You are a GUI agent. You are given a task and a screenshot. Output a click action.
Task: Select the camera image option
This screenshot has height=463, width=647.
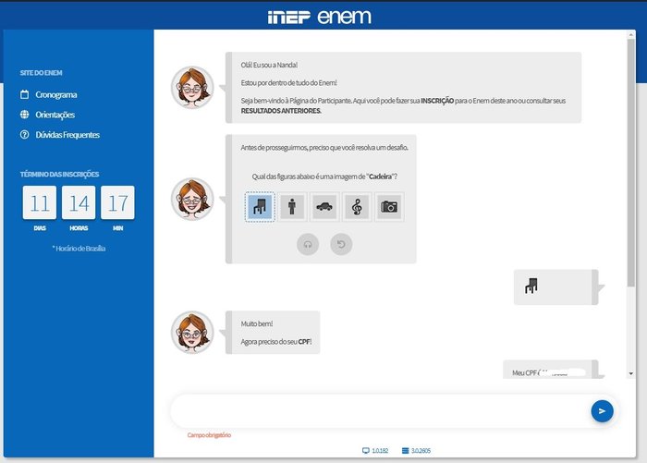[x=389, y=207]
